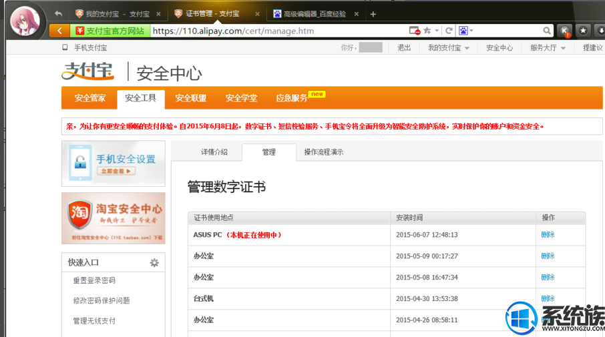Open the 修改密码保护问题 quick link
The height and width of the screenshot is (337, 605).
tap(102, 300)
